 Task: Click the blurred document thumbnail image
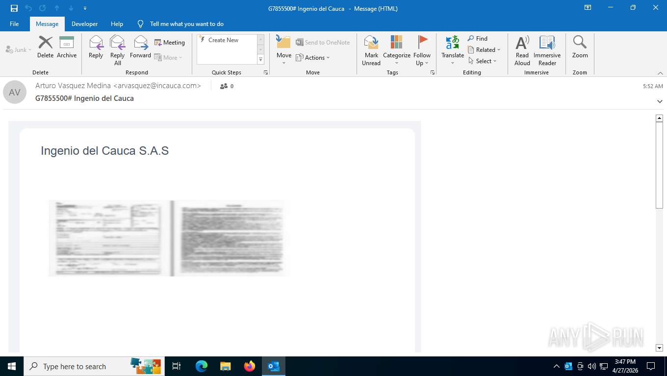tap(169, 238)
